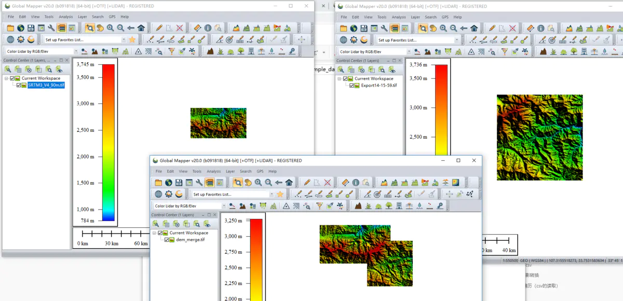This screenshot has height=301, width=623.
Task: Click overlay control center toggle in Export14 window
Action: click(x=395, y=28)
